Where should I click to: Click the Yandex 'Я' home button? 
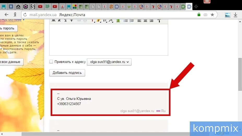(15, 15)
